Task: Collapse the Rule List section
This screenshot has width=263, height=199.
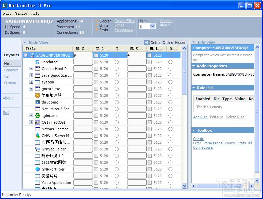Action: 194,88
